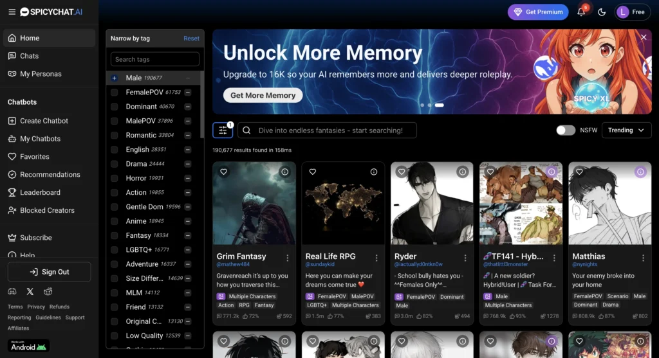This screenshot has width=659, height=358.
Task: Go to Leaderboard in sidebar
Action: pos(40,192)
